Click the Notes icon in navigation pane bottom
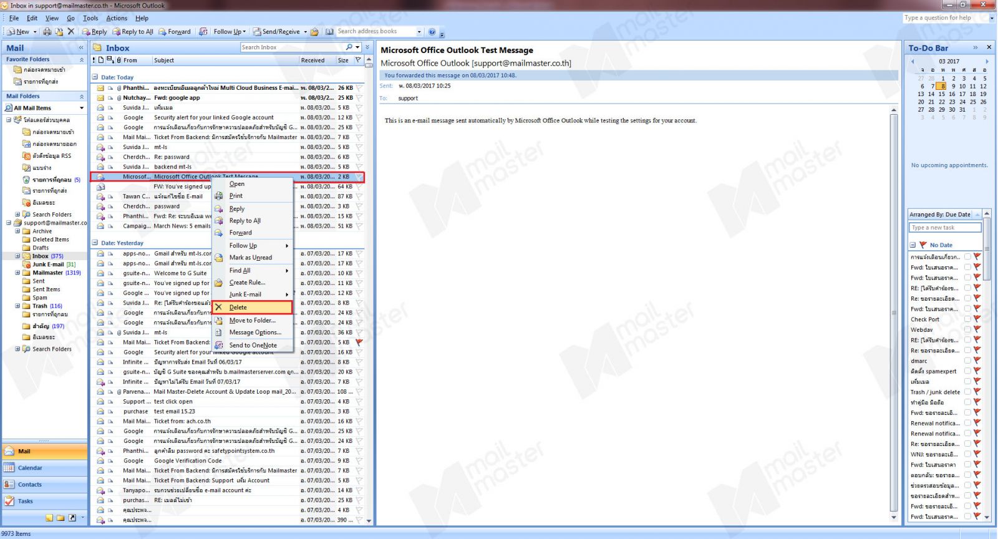Image resolution: width=998 pixels, height=539 pixels. (x=49, y=518)
